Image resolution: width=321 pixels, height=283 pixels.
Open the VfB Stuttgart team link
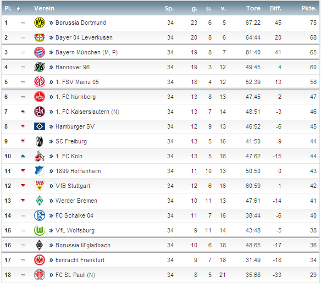[73, 186]
